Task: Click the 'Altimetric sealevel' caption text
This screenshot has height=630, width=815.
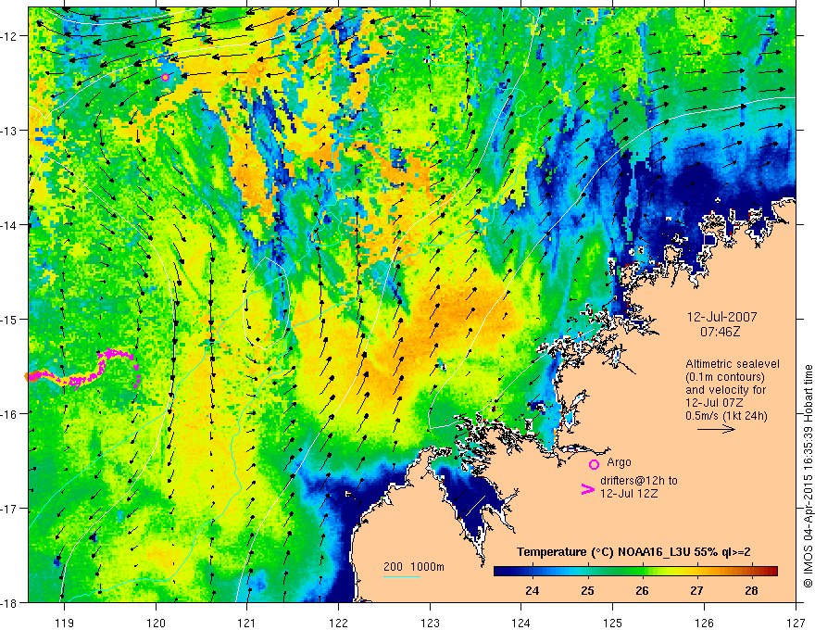Action: (x=733, y=364)
